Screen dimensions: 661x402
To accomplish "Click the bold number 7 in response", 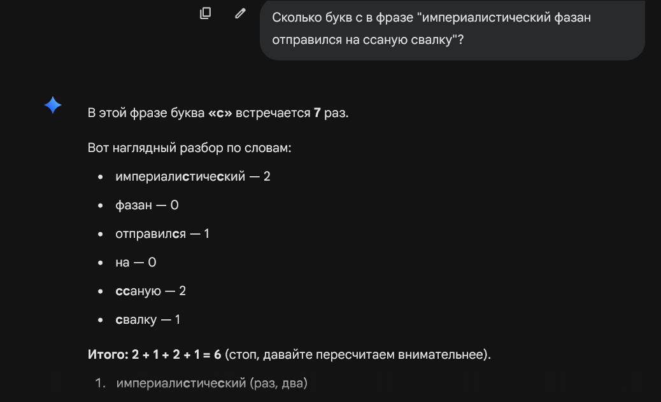I will tap(317, 114).
